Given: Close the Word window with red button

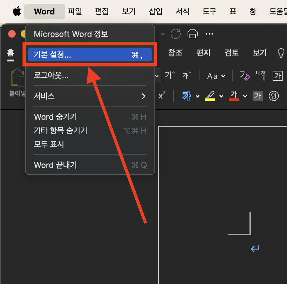Looking at the screenshot, I should coord(12,34).
